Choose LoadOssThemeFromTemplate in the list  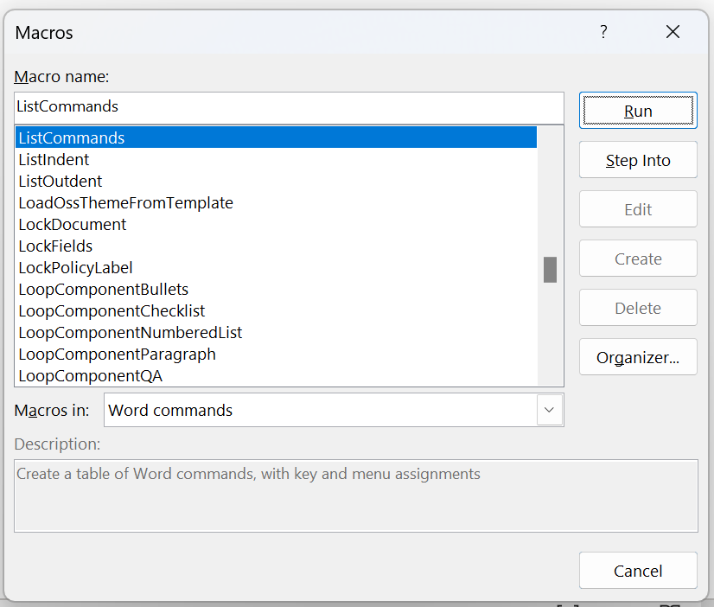pyautogui.click(x=276, y=202)
